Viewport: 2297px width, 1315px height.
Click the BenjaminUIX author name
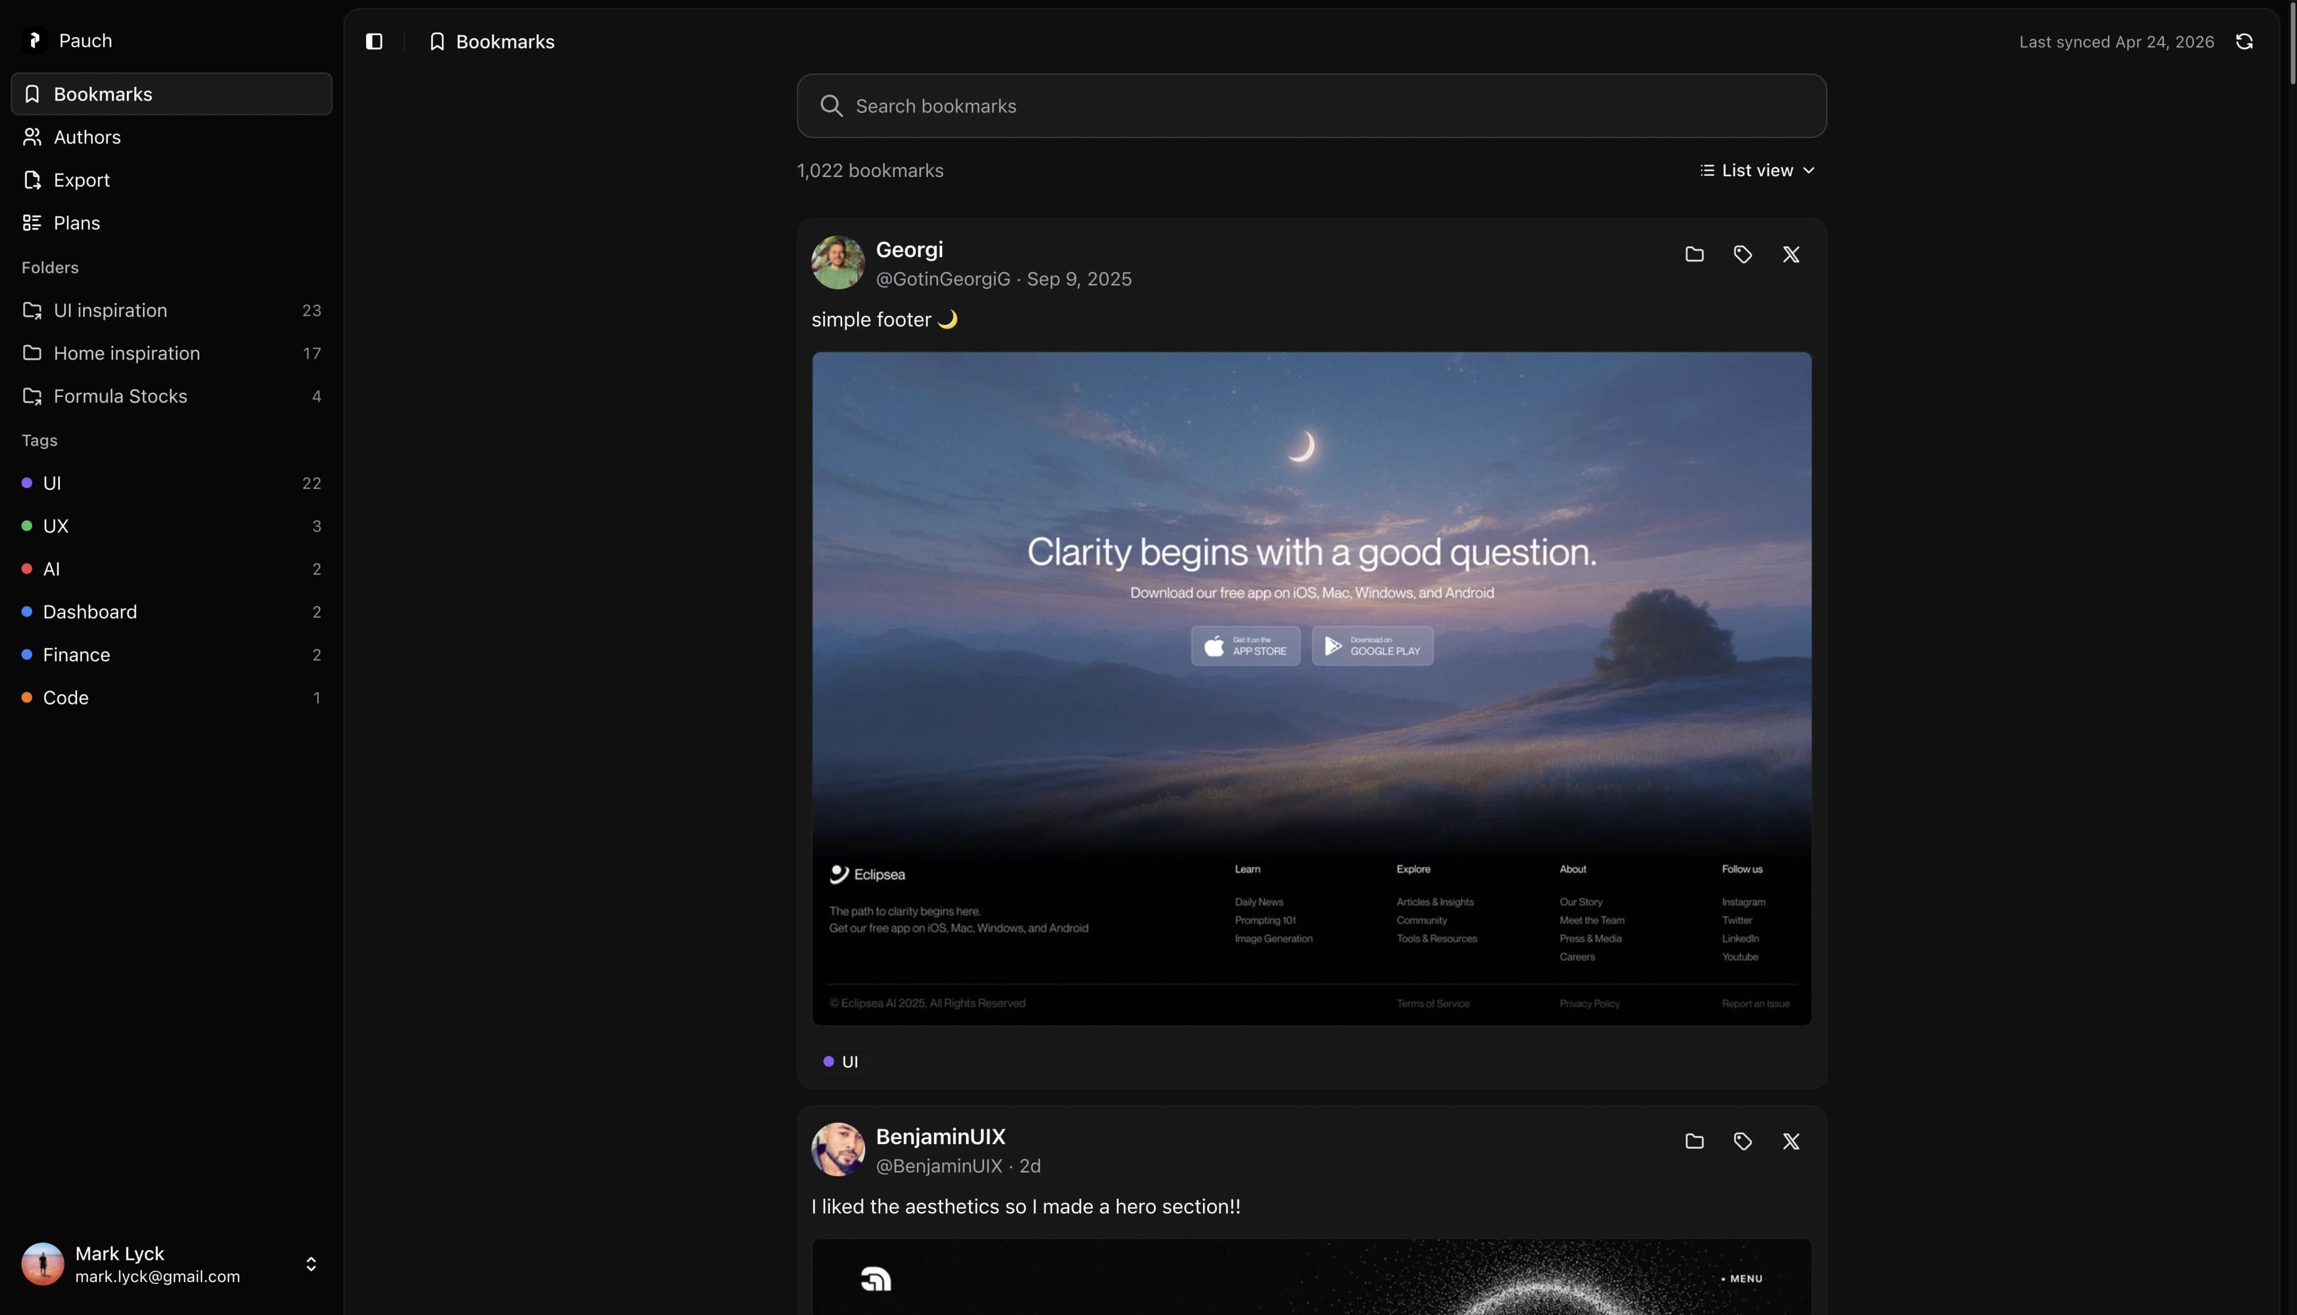[x=940, y=1136]
